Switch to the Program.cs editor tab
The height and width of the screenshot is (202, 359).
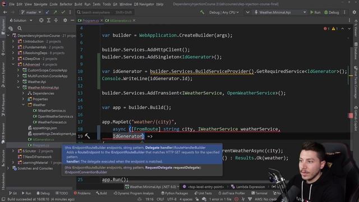click(x=90, y=21)
